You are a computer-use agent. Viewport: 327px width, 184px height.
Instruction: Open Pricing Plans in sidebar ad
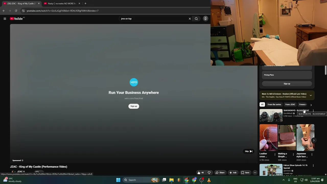click(x=287, y=75)
